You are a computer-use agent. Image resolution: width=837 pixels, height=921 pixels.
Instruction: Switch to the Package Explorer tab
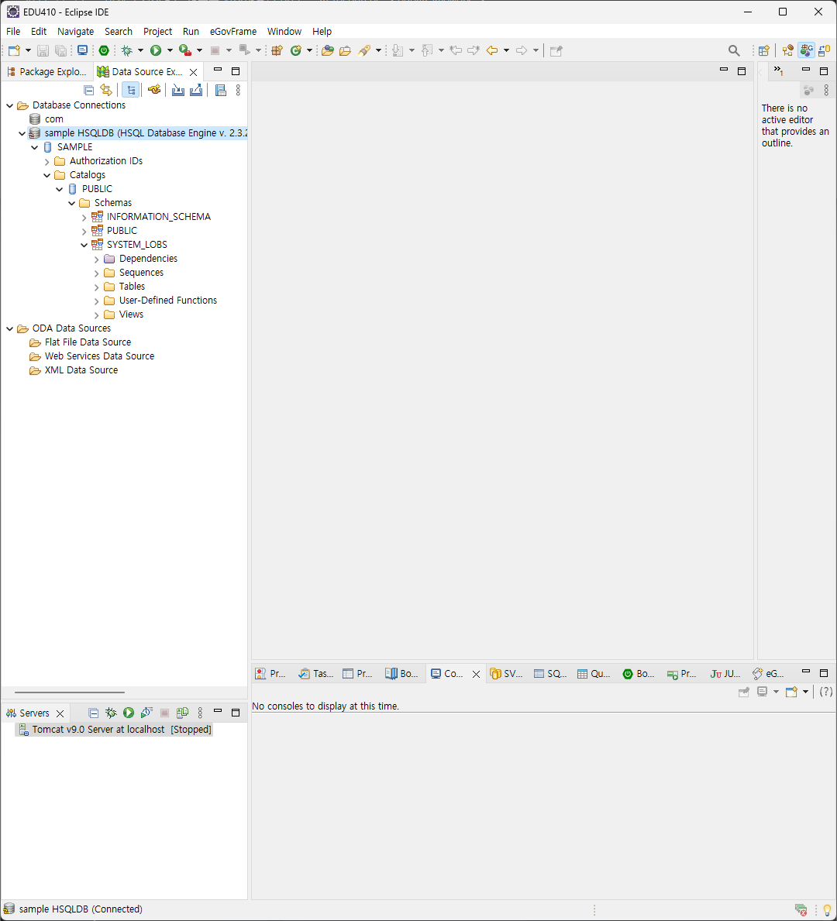pos(47,72)
